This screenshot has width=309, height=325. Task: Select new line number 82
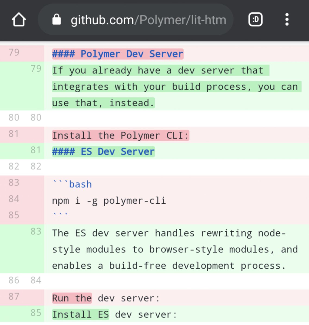pos(36,166)
